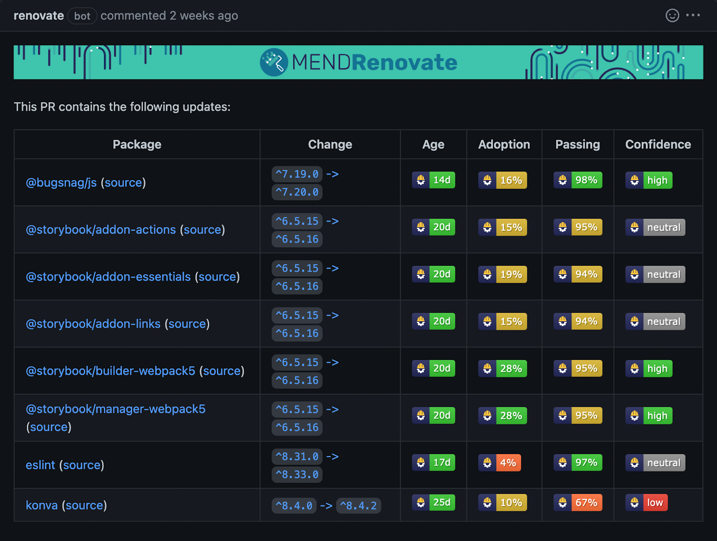717x541 pixels.
Task: Click the 14d age badge for @bugsnag/js
Action: pos(433,180)
